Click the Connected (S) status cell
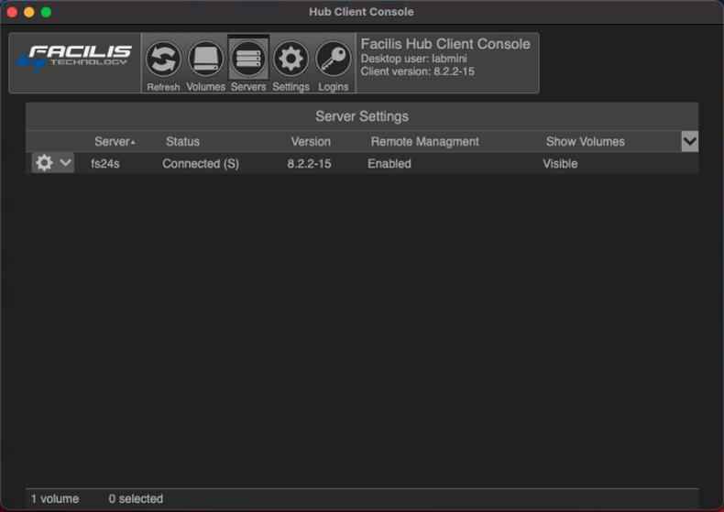The width and height of the screenshot is (724, 512). pyautogui.click(x=201, y=164)
